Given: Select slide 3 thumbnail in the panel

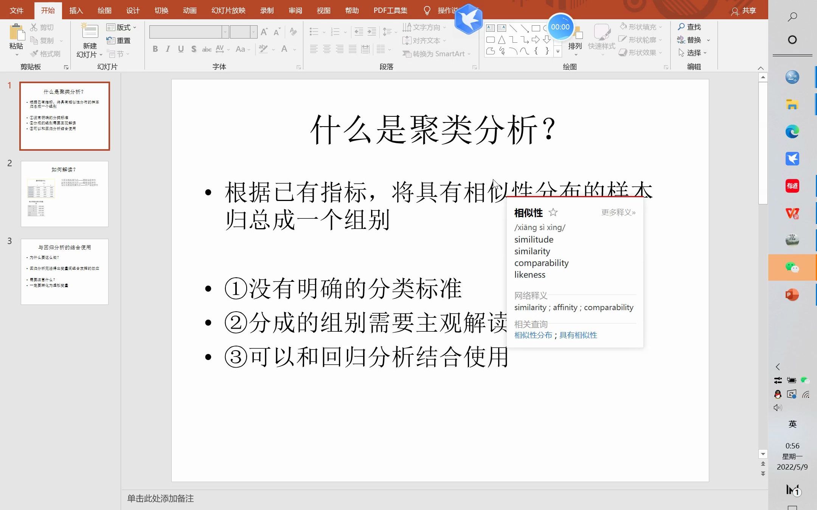Looking at the screenshot, I should (64, 271).
